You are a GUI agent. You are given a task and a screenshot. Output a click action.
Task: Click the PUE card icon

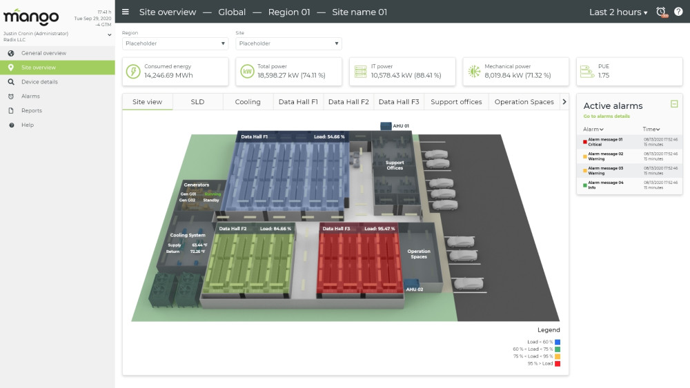pos(586,71)
